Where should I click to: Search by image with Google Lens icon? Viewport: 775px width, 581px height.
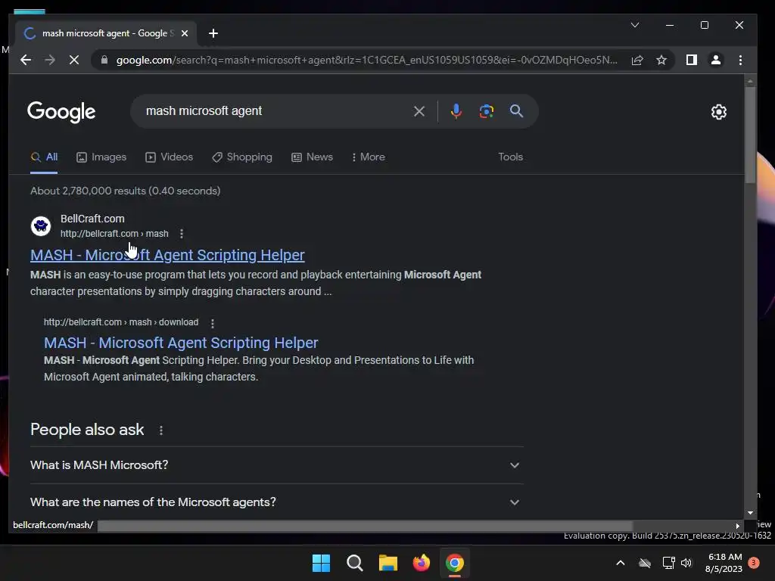point(487,111)
